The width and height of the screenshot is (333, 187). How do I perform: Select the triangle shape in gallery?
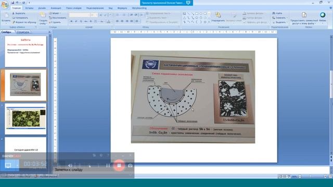(x=184, y=18)
